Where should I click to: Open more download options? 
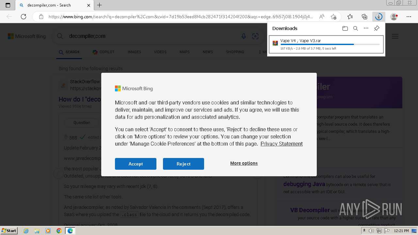pyautogui.click(x=366, y=28)
